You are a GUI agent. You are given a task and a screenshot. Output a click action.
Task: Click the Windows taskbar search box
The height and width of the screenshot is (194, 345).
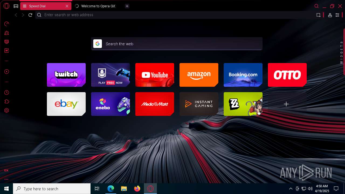coord(52,189)
